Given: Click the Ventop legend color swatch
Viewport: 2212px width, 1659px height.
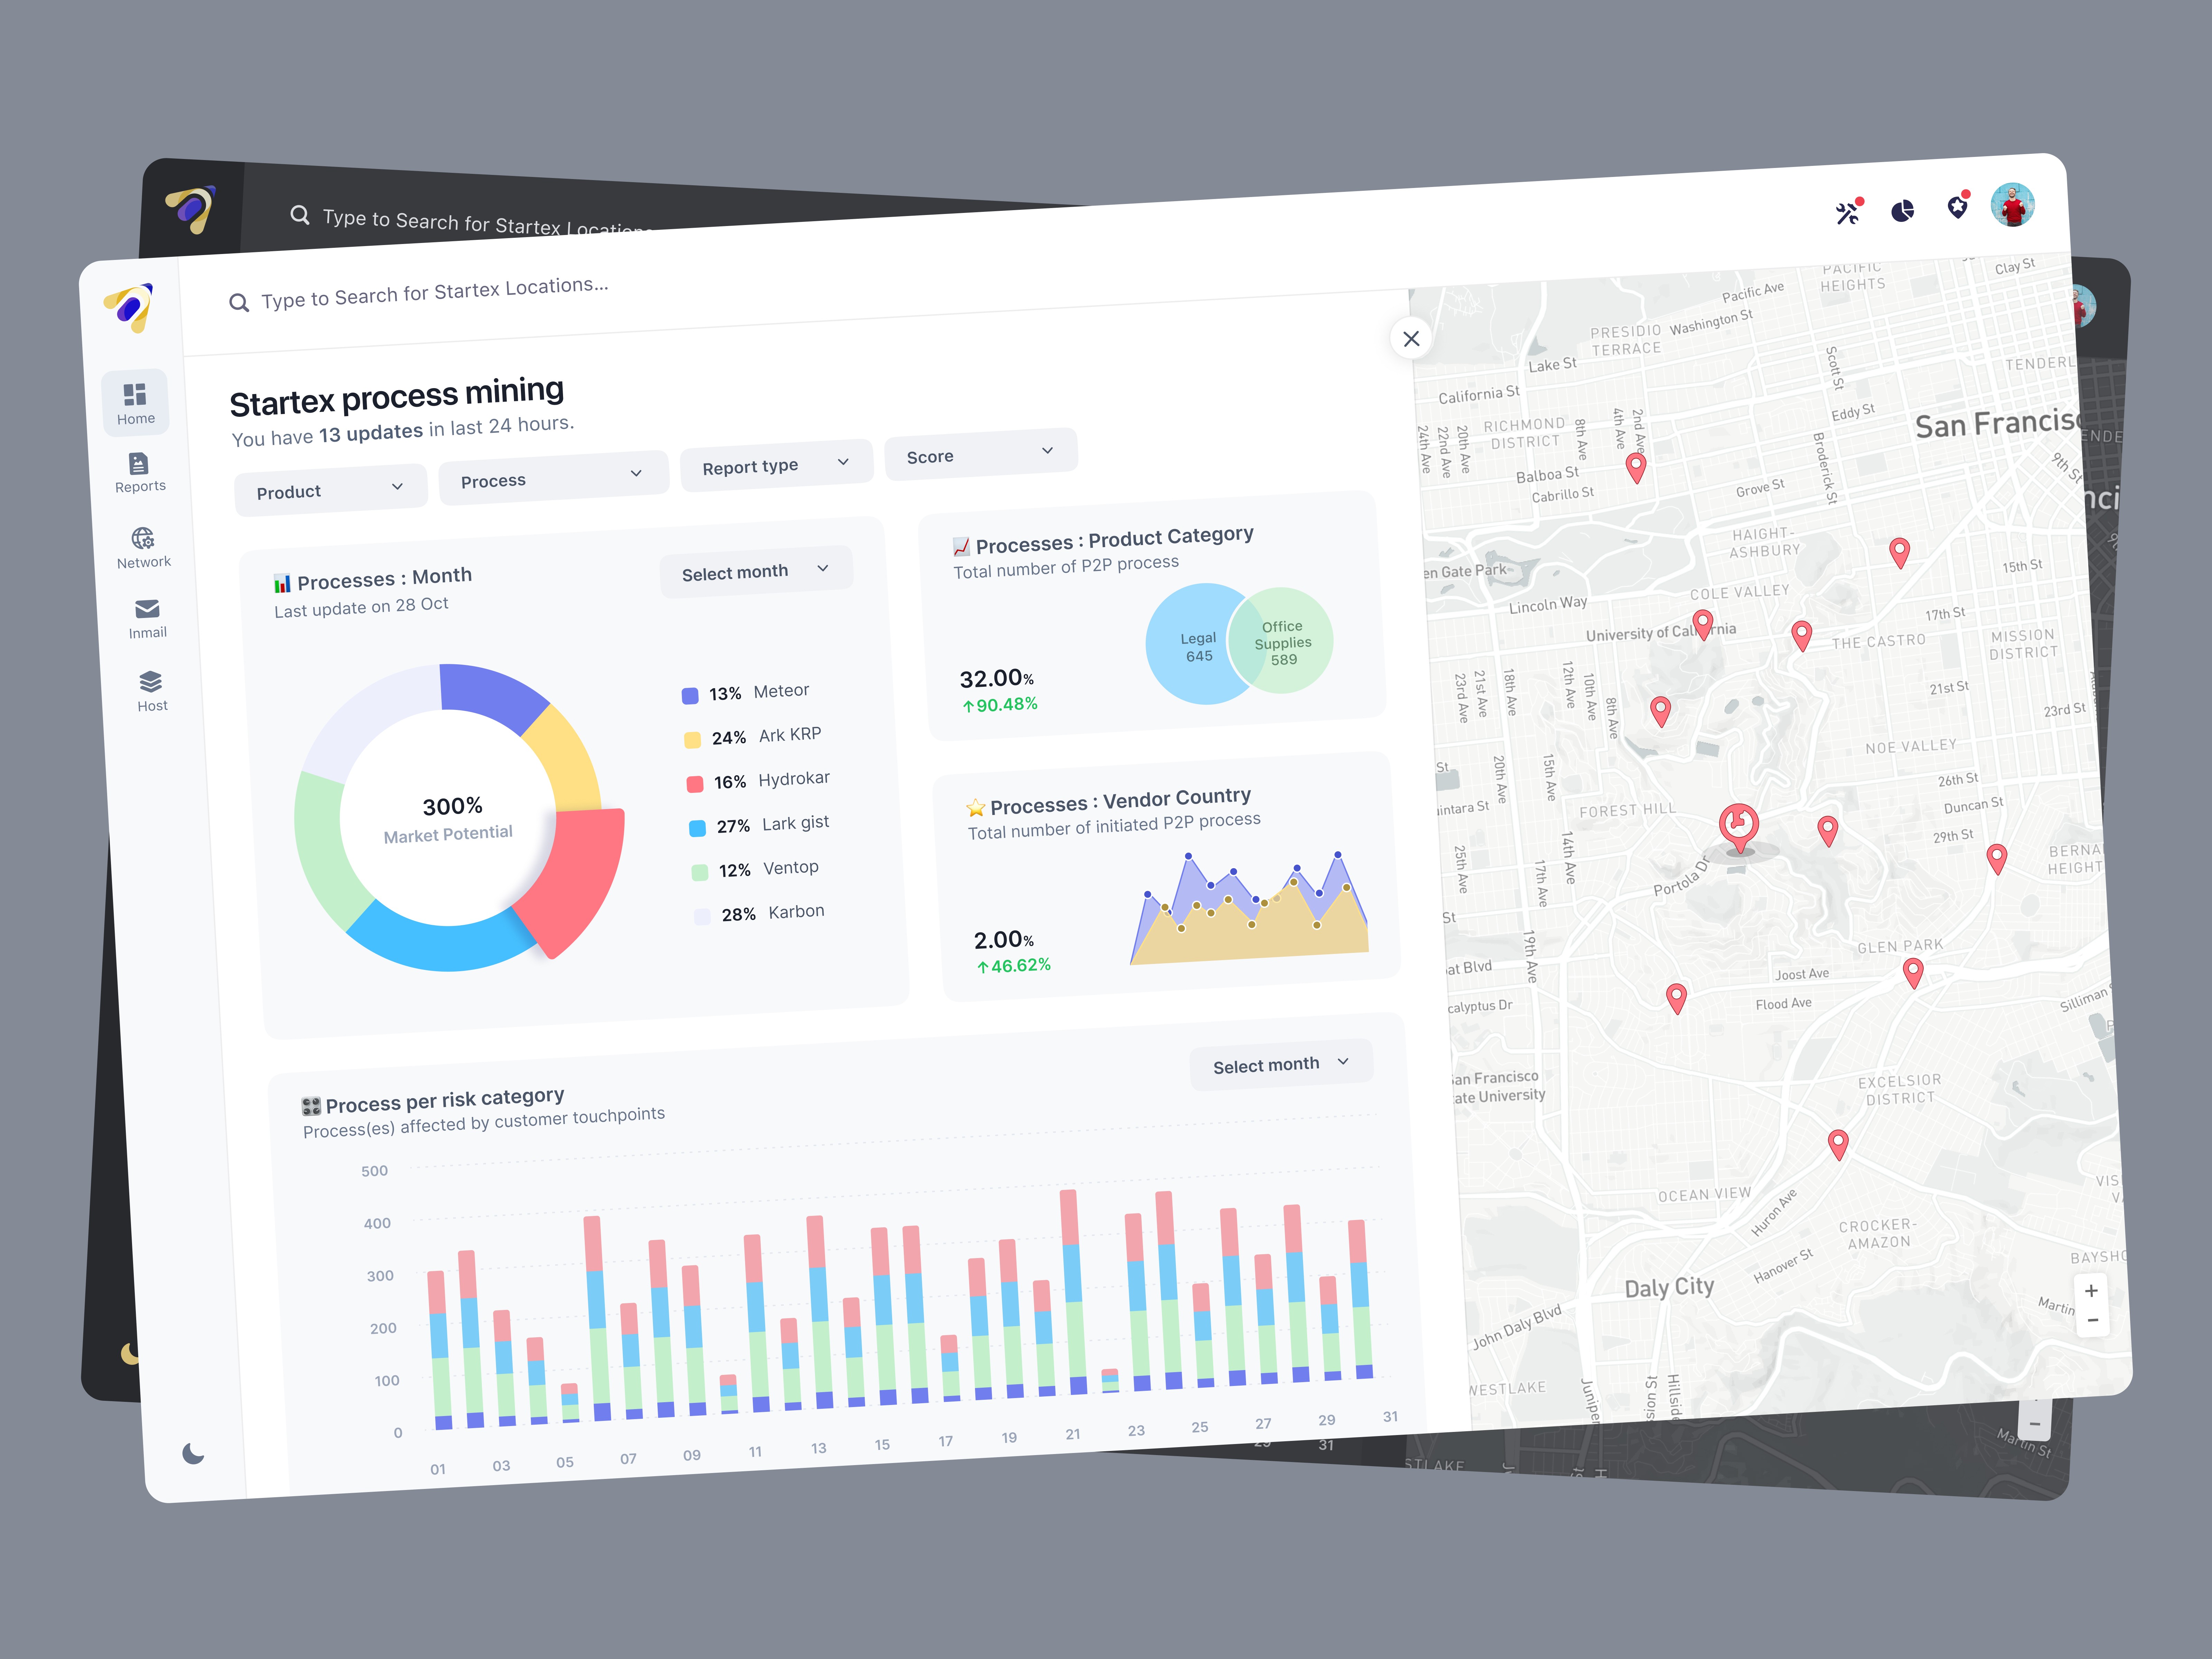Looking at the screenshot, I should 700,872.
